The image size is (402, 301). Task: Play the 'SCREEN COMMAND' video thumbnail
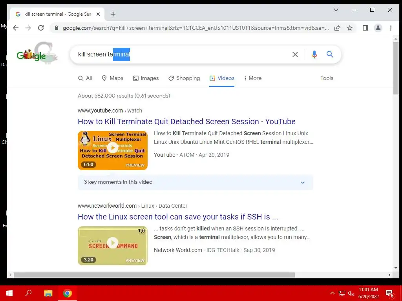click(113, 246)
